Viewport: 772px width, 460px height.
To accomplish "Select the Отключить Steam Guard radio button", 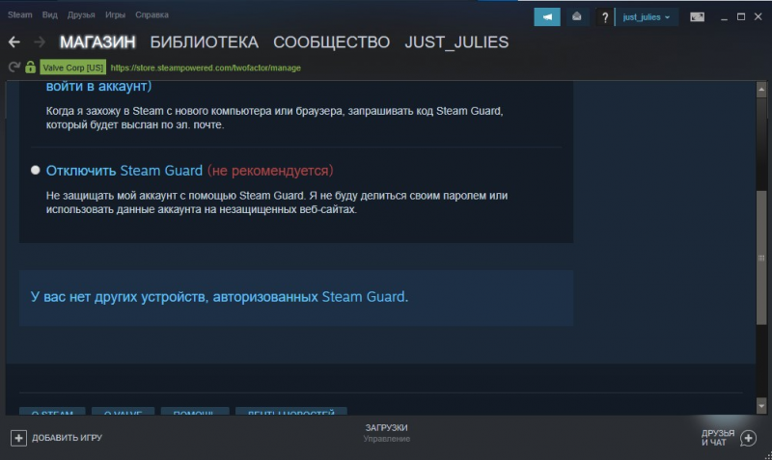I will (x=35, y=171).
